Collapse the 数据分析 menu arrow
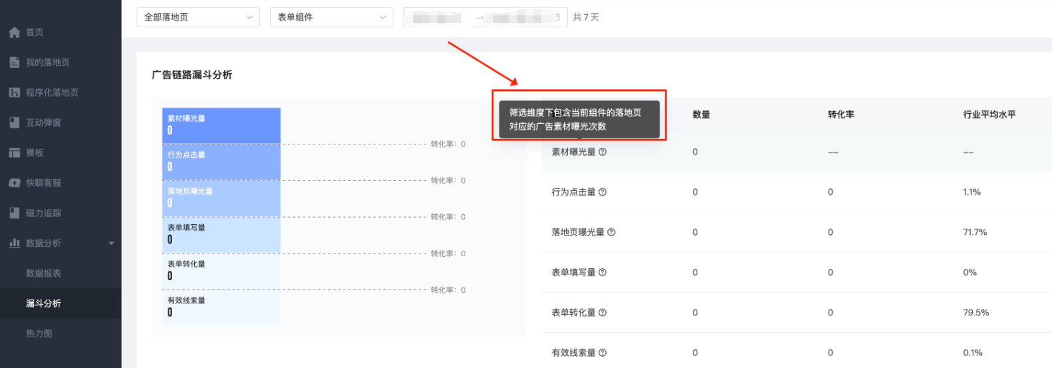 click(111, 244)
